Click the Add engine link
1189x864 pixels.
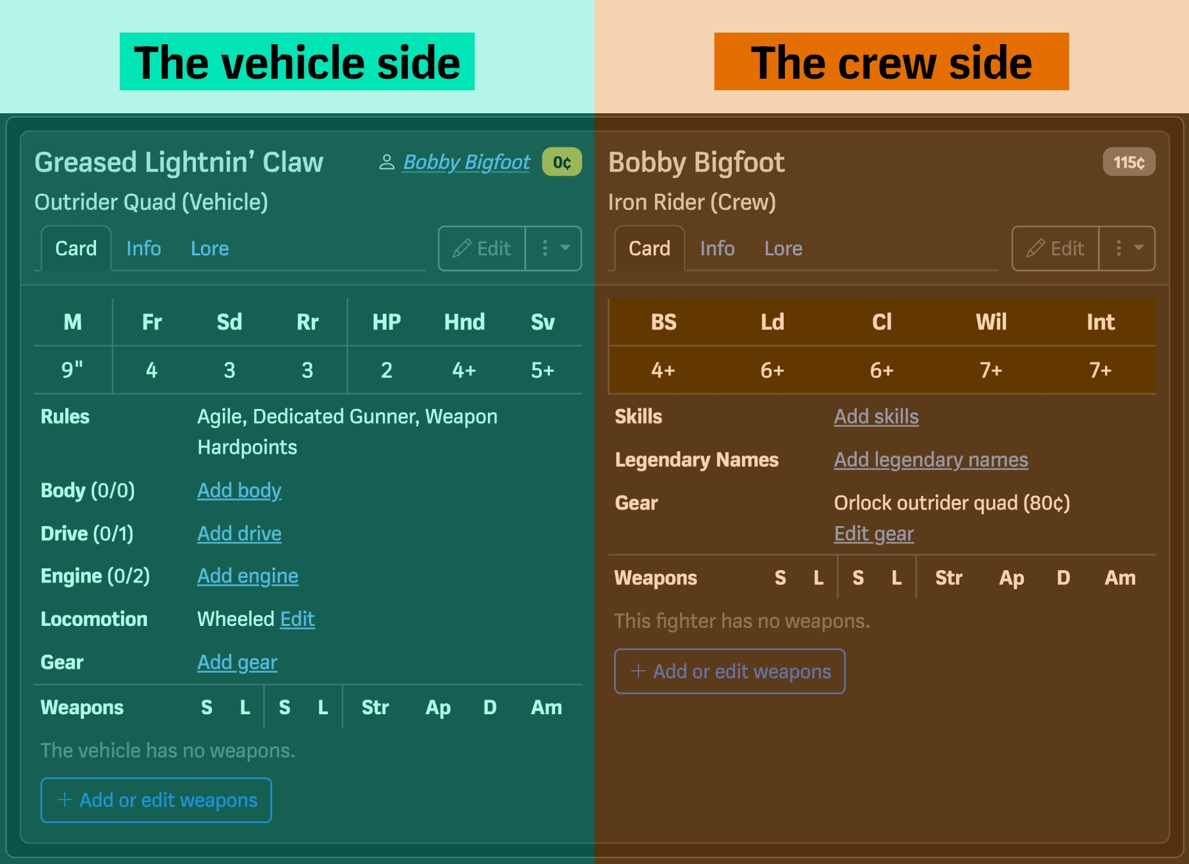(247, 576)
